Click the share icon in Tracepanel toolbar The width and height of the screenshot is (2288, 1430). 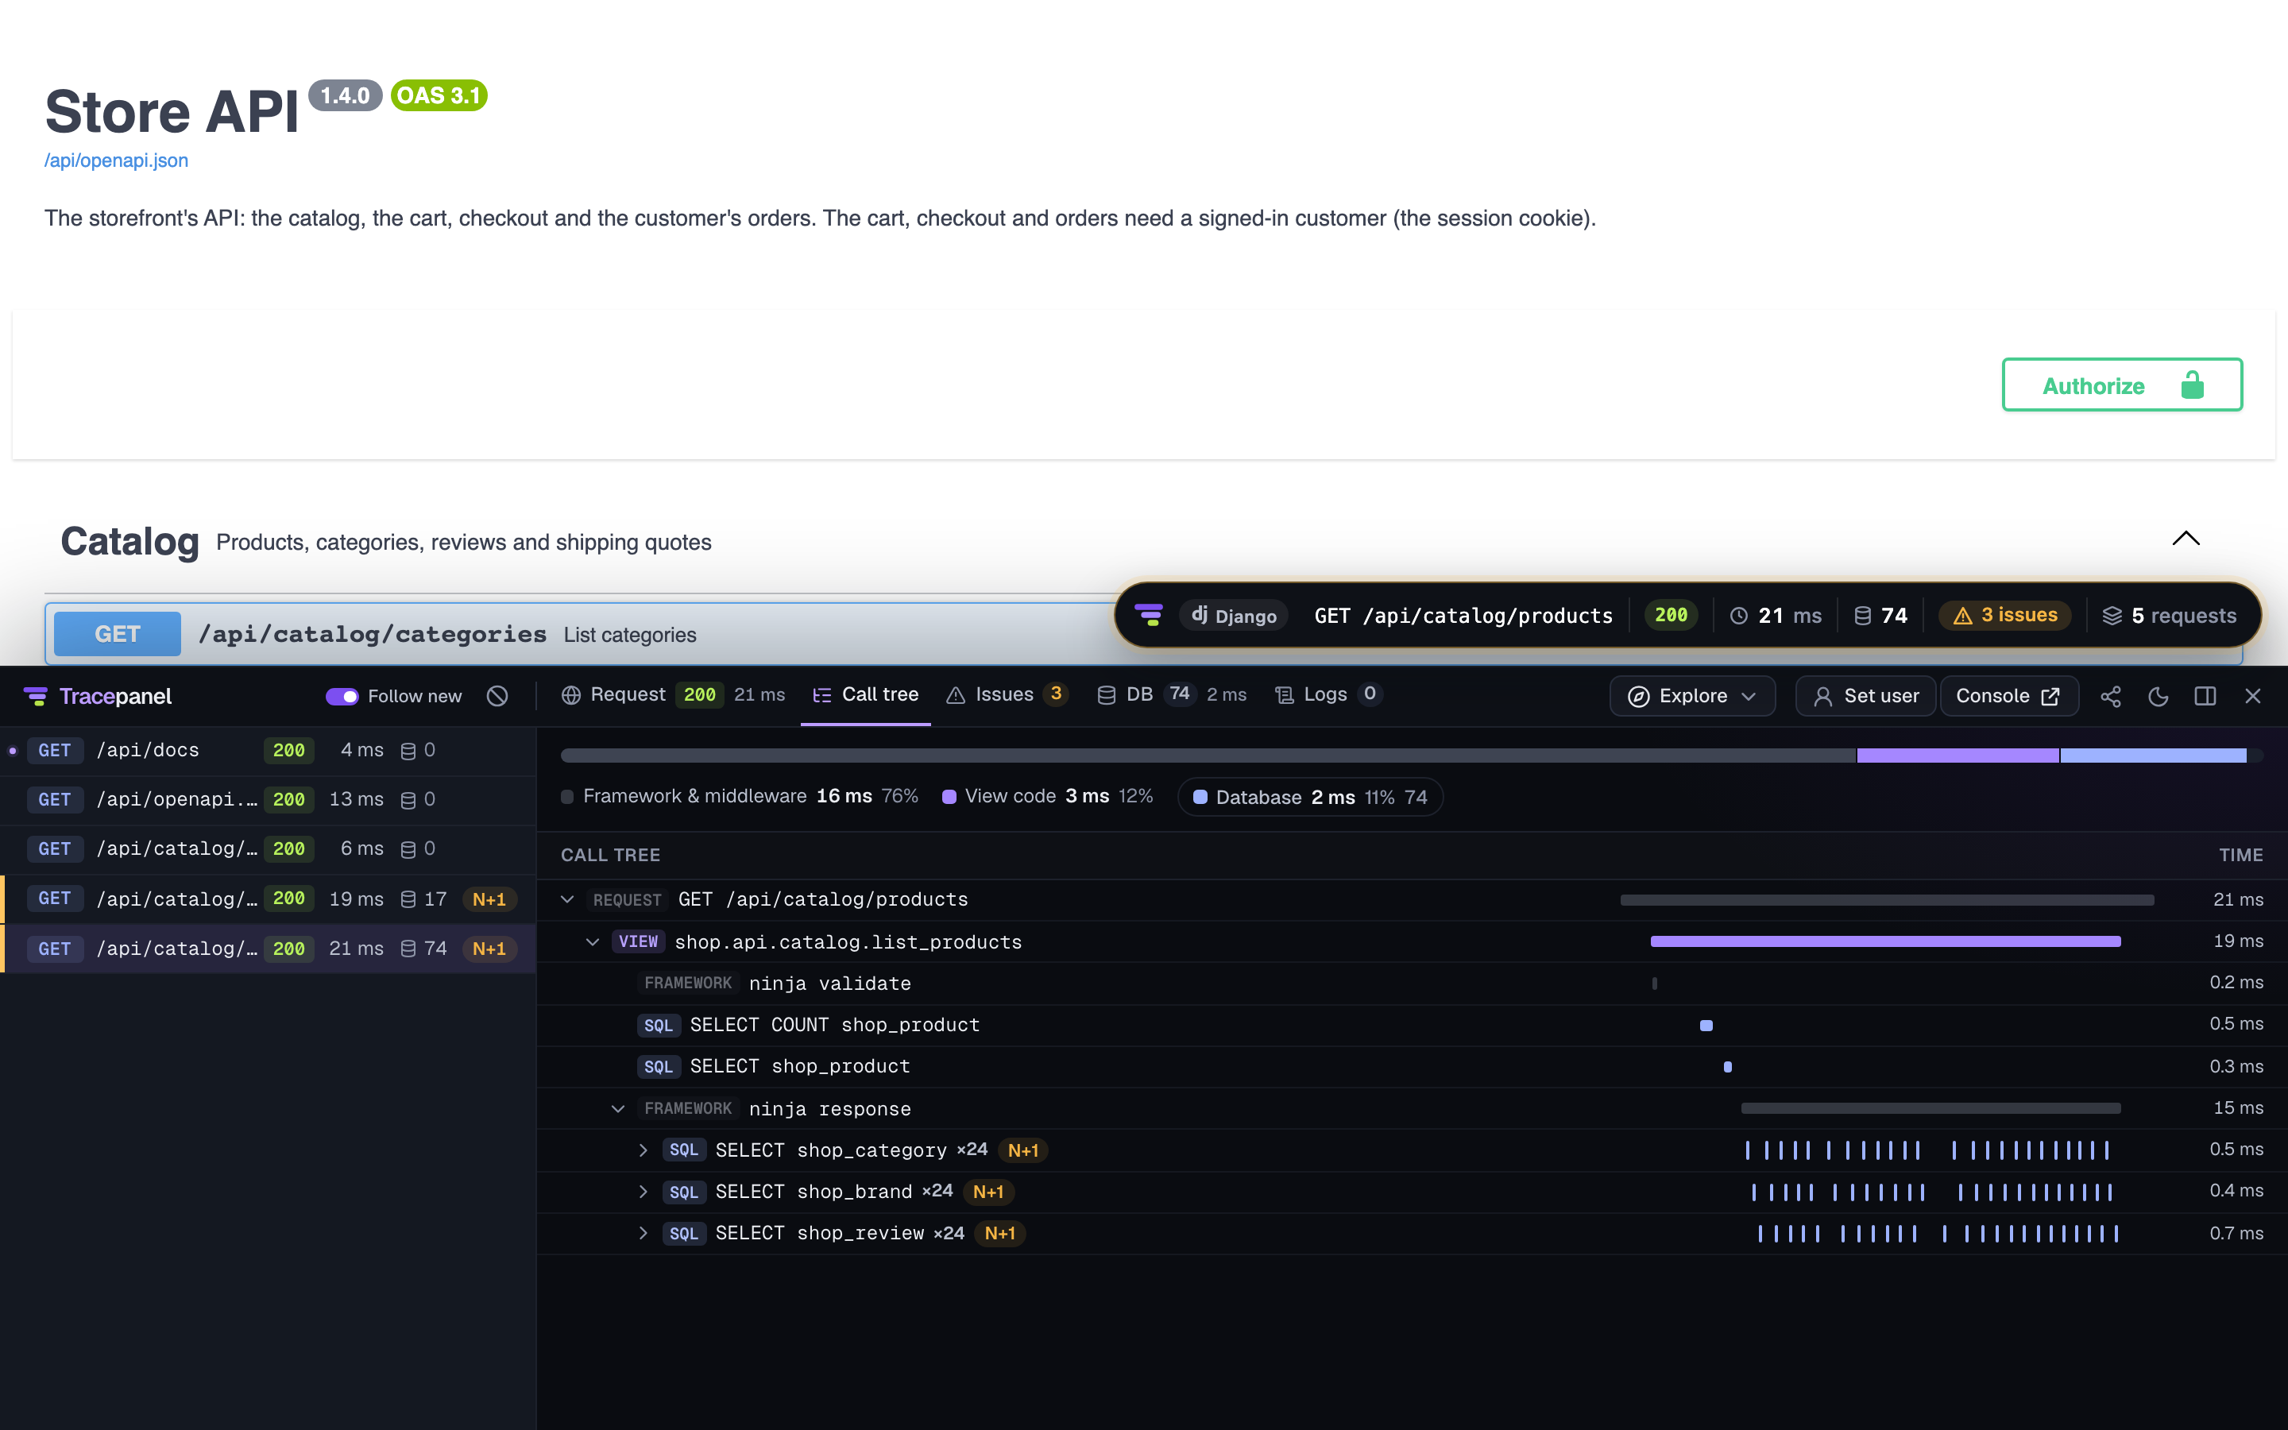point(2110,696)
